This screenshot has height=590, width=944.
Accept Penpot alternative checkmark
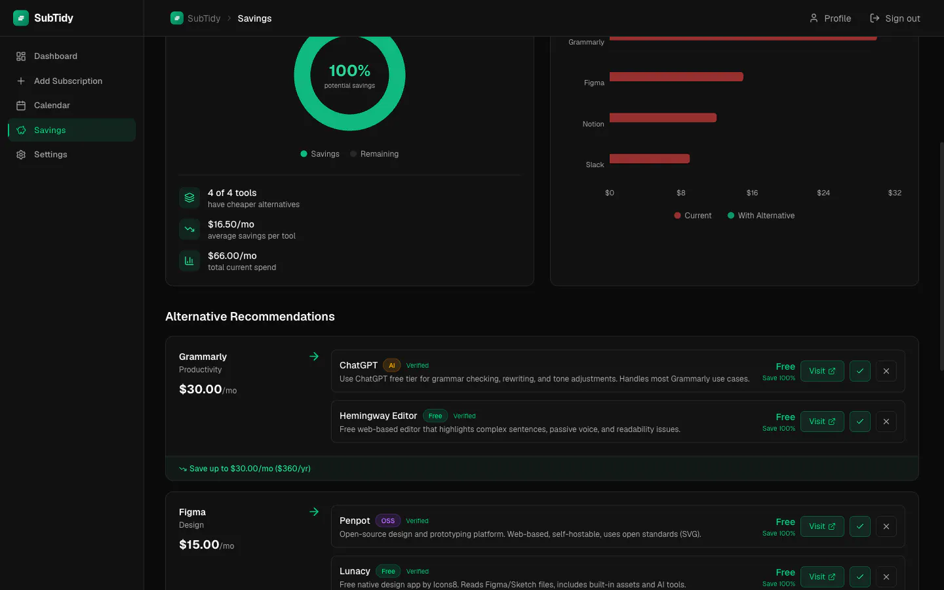coord(860,526)
